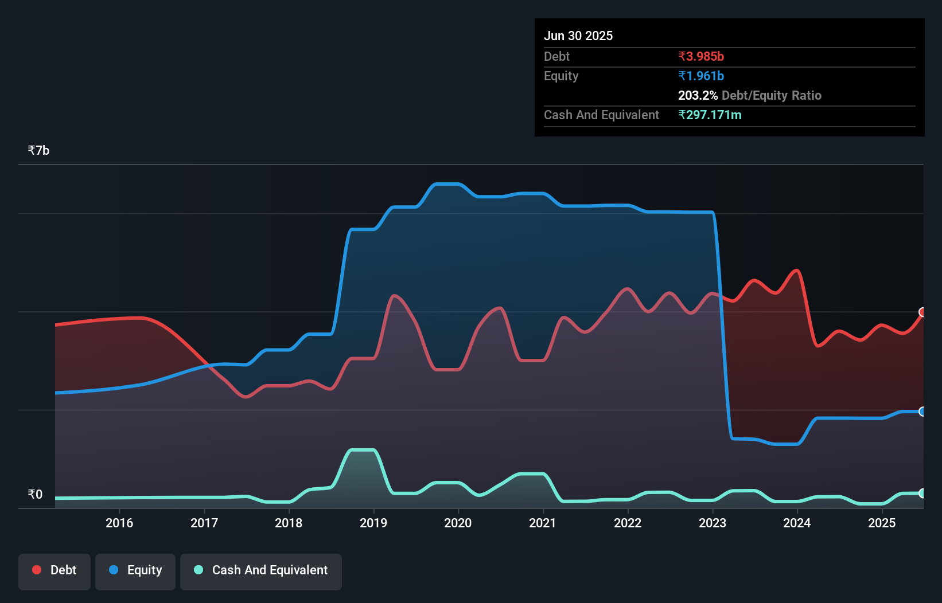Screen dimensions: 942x603
Task: Click the teal Cash And Equivalent tooltip value
Action: [710, 115]
